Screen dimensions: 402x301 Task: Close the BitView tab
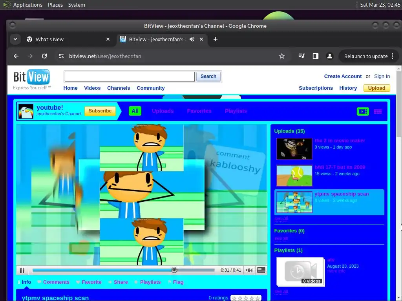[201, 39]
